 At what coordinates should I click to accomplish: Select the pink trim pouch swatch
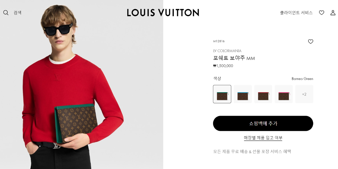tap(284, 94)
